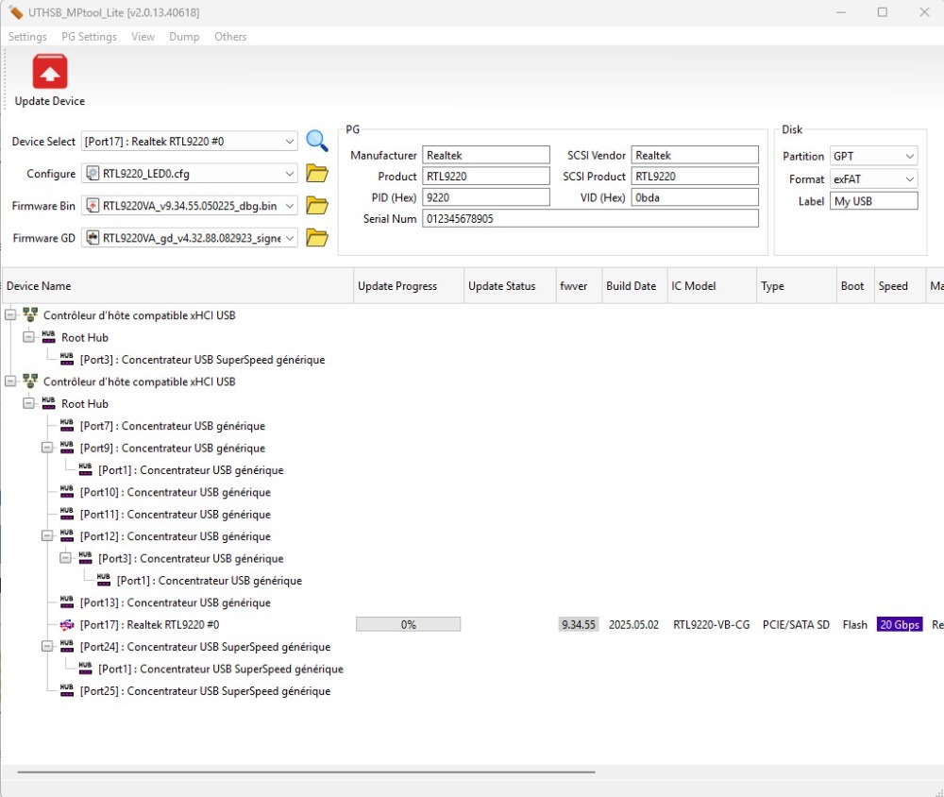Click the 0% update progress bar
944x797 pixels.
pos(408,625)
